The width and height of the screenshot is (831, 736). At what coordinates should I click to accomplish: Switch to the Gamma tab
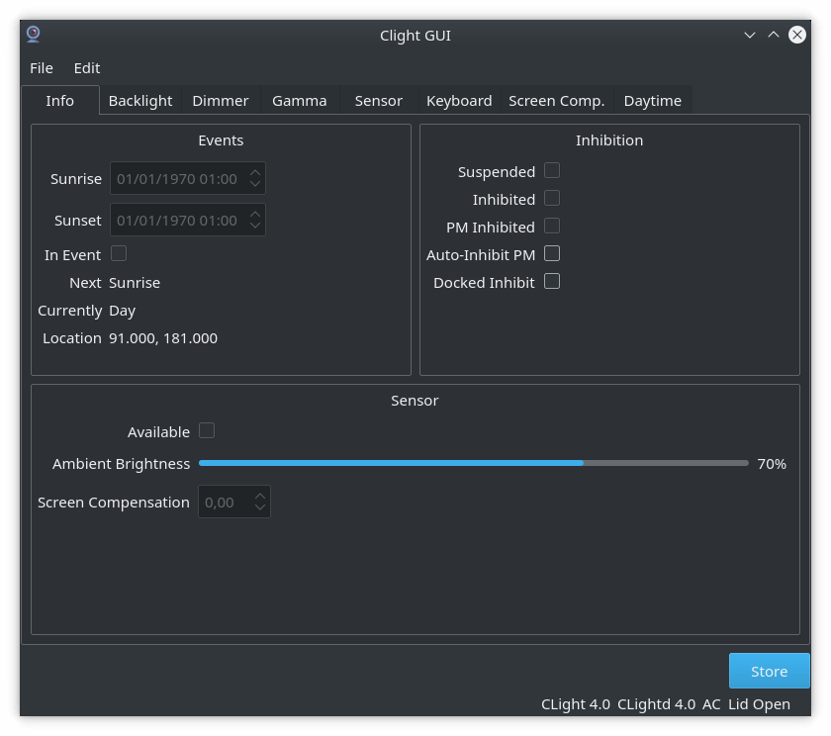coord(300,101)
